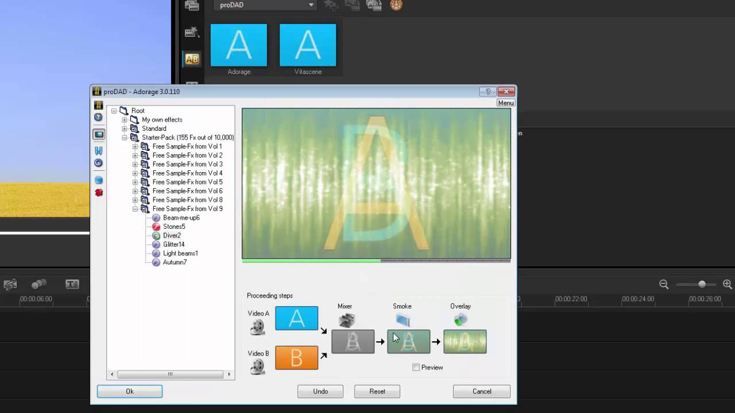
Task: Click the timeline music note icon
Action: tap(10, 284)
